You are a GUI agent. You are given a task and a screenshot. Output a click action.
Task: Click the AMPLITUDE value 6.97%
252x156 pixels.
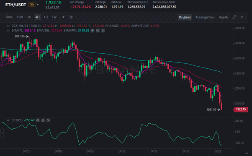pyautogui.click(x=155, y=26)
